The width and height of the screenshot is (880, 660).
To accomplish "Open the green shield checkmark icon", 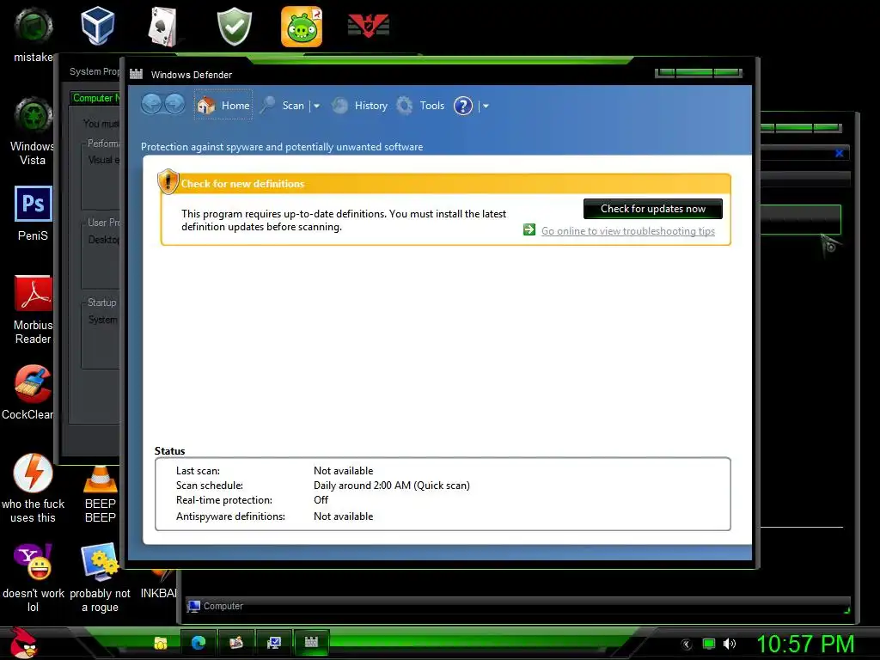I will pyautogui.click(x=235, y=27).
